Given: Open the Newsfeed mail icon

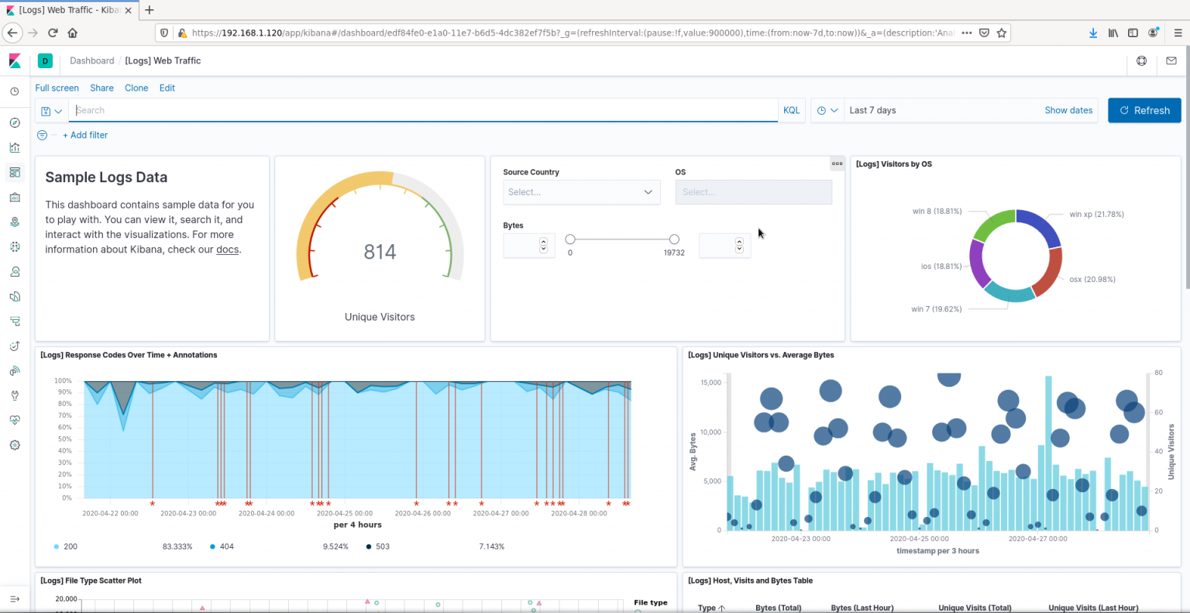Looking at the screenshot, I should (x=1171, y=60).
